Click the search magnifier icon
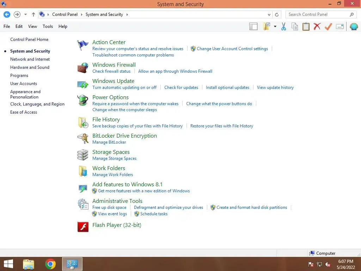 pyautogui.click(x=351, y=14)
